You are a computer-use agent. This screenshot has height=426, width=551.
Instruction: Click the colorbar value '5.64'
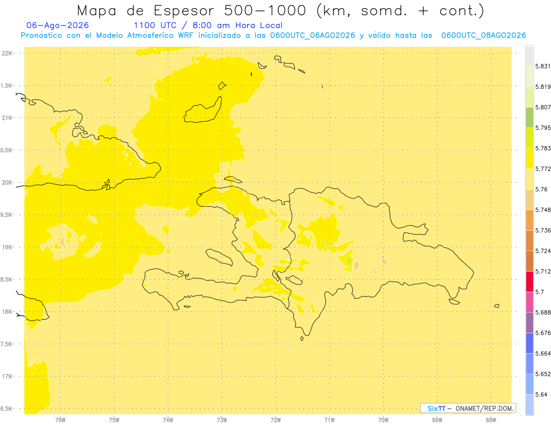point(541,394)
